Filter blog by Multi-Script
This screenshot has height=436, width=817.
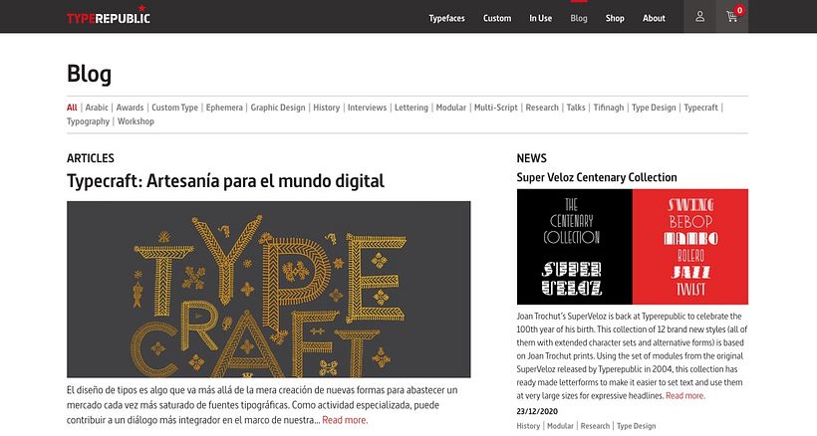(x=495, y=108)
